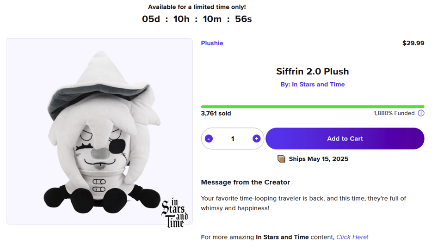
Task: Decrease quantity with the minus button
Action: tap(209, 139)
